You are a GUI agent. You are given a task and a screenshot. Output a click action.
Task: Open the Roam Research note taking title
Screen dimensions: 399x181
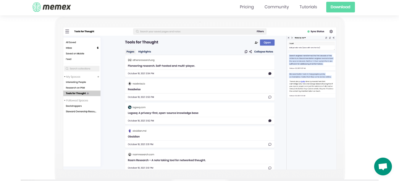[167, 160]
